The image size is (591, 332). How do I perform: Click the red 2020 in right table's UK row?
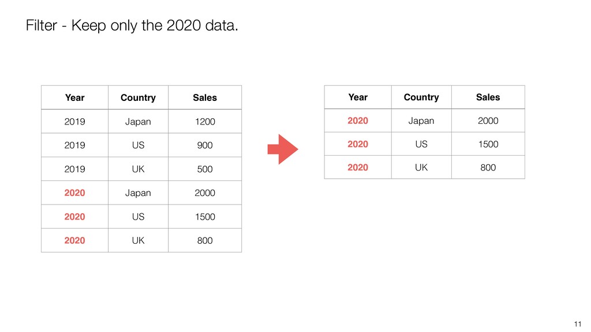(x=358, y=168)
